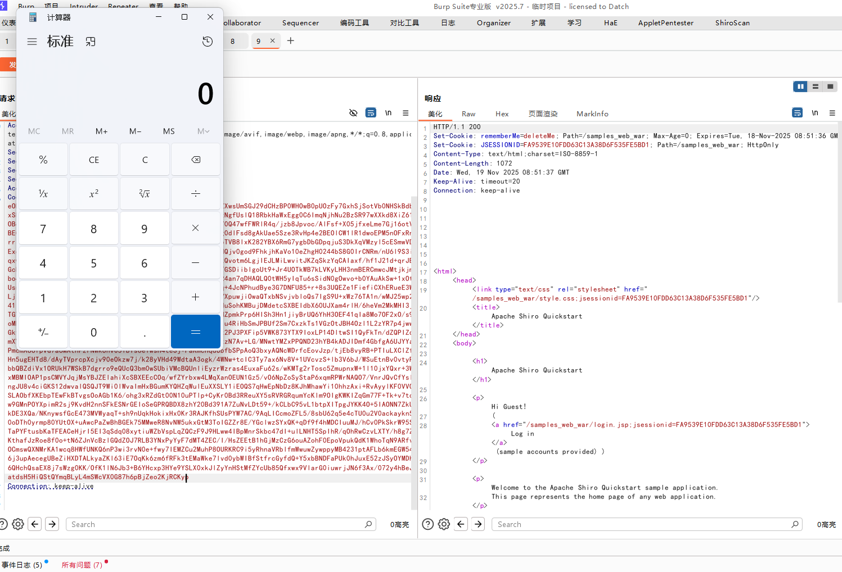The width and height of the screenshot is (842, 572).
Task: Select combined tabbed layout view button
Action: (x=830, y=87)
